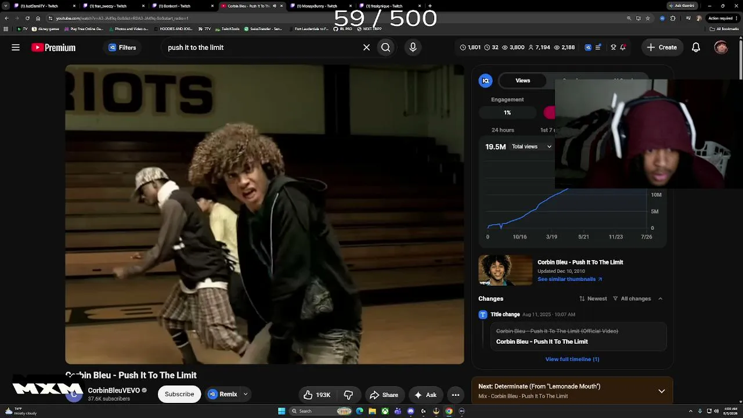Open more actions ellipsis under video
This screenshot has height=418, width=743.
(456, 395)
